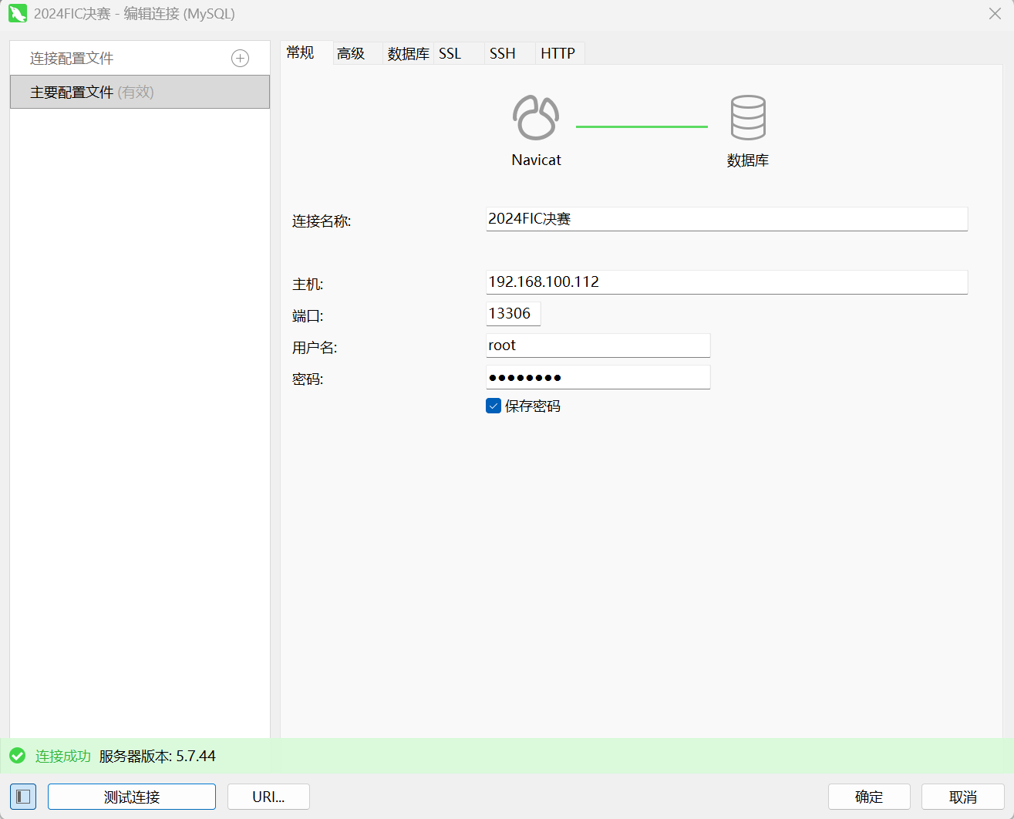Cancel the dialog with 取消

962,797
